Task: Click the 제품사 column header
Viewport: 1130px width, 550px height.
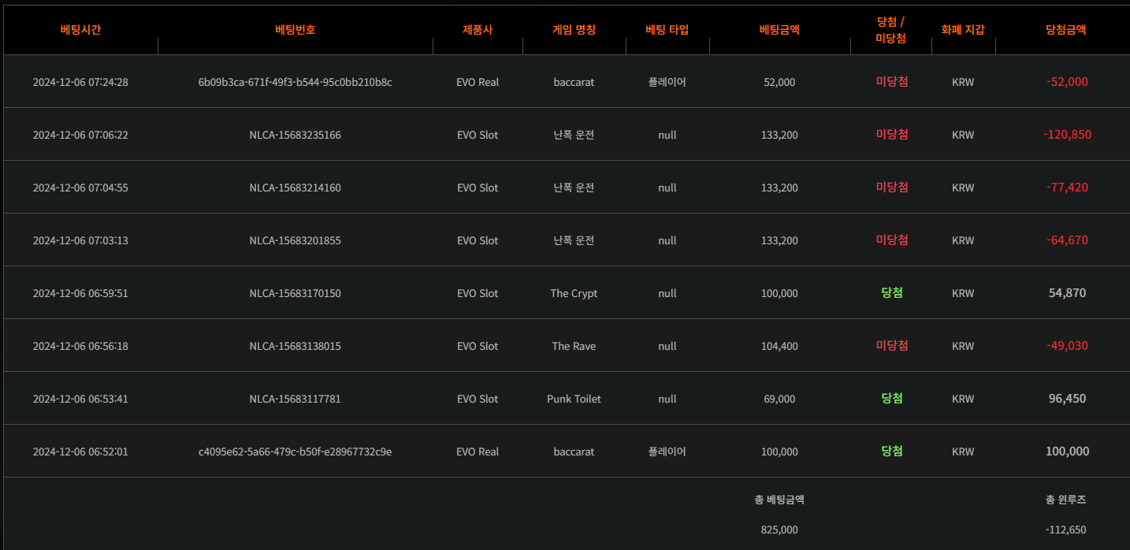Action: (x=478, y=30)
